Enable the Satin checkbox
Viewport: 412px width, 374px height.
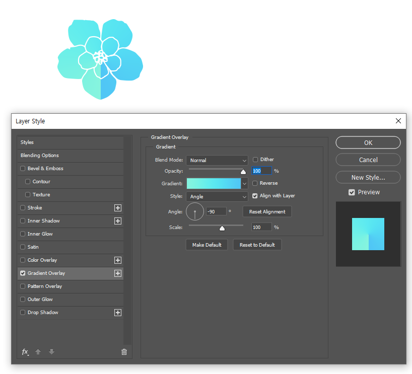pos(23,247)
